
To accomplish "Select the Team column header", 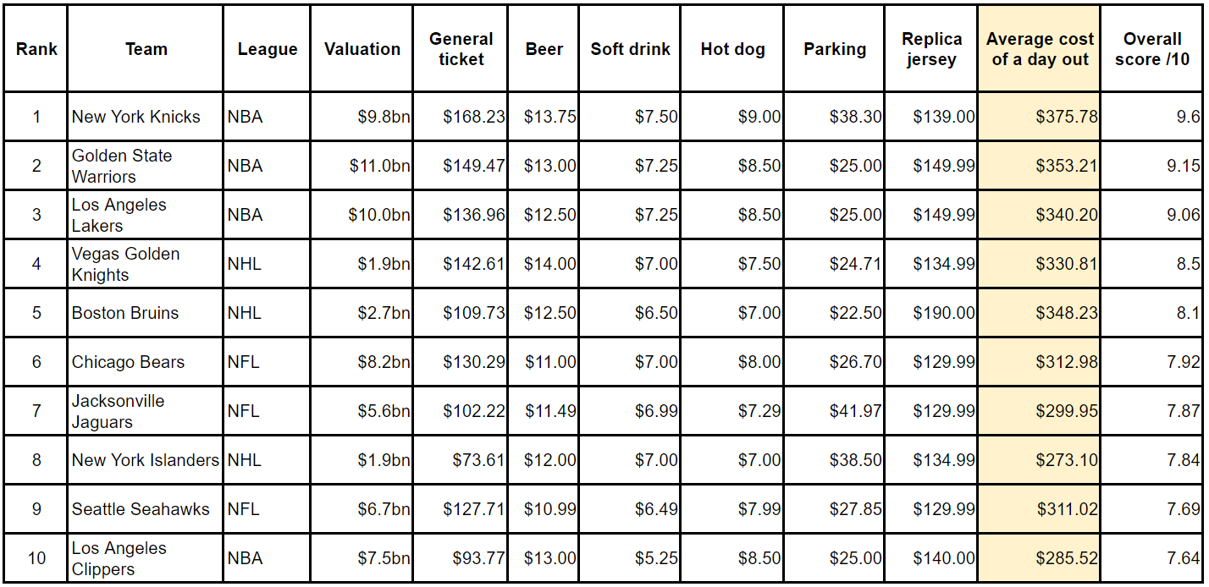I will click(146, 49).
